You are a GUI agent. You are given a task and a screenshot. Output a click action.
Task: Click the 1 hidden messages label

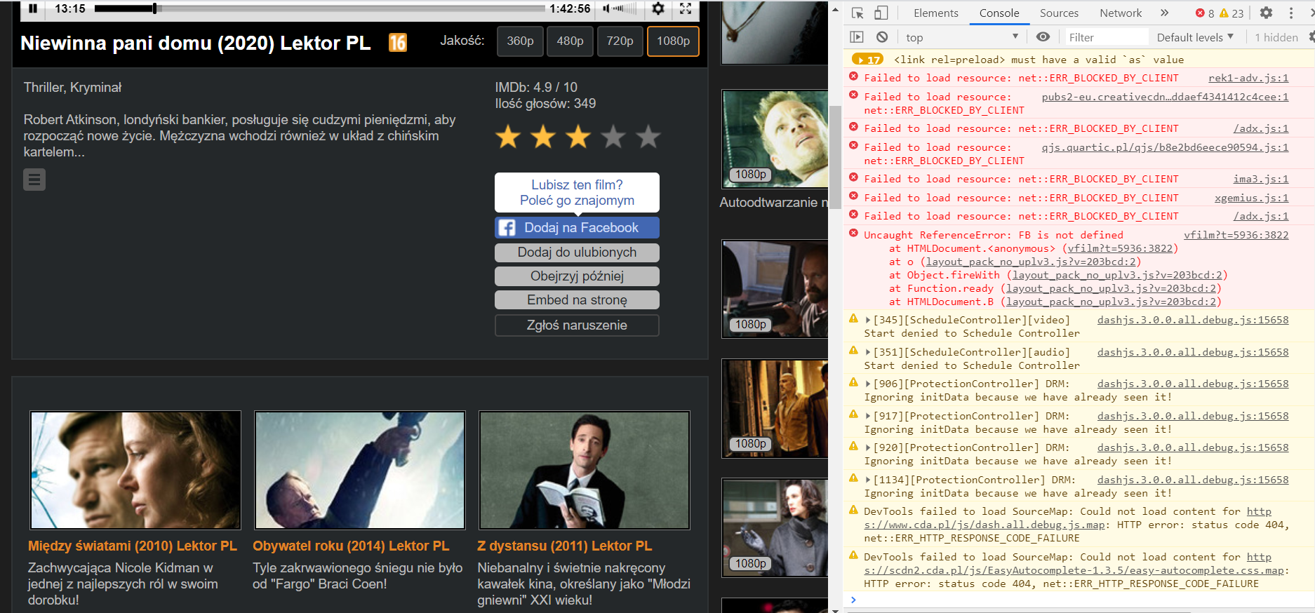coord(1276,37)
